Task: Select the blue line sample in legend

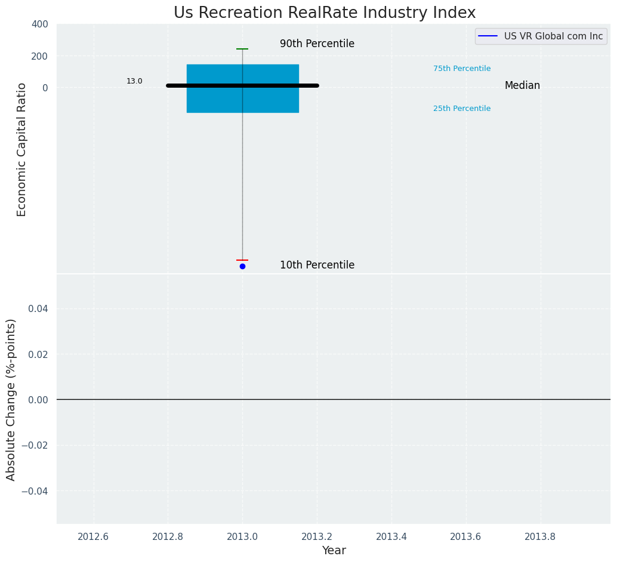Action: 489,36
